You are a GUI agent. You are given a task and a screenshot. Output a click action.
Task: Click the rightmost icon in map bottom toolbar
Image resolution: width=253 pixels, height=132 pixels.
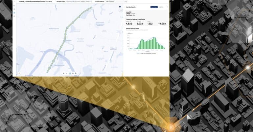[76, 73]
